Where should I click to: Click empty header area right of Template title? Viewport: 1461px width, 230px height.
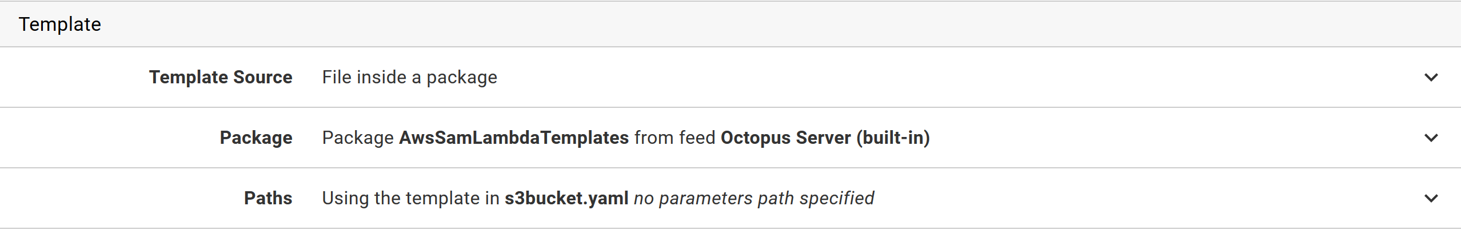[743, 24]
